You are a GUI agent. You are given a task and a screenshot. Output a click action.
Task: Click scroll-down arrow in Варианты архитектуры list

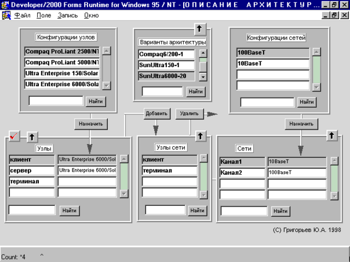(203, 77)
